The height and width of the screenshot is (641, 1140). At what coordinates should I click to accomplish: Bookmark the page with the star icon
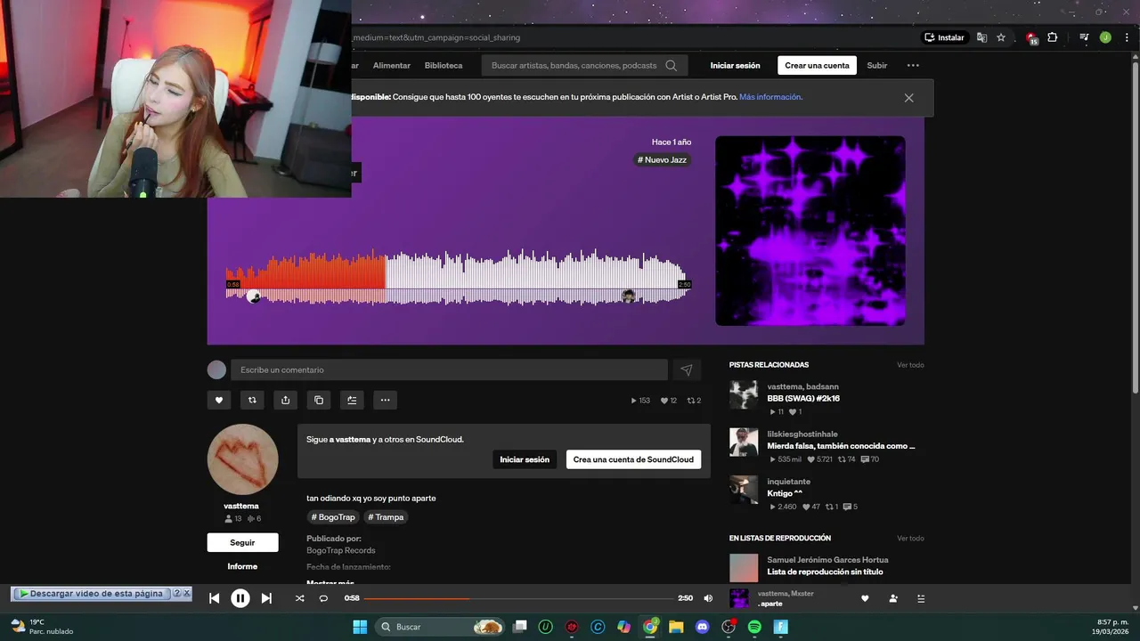tap(1001, 37)
